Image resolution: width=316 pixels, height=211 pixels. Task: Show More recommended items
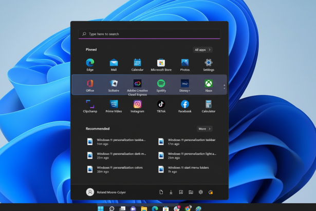205,129
